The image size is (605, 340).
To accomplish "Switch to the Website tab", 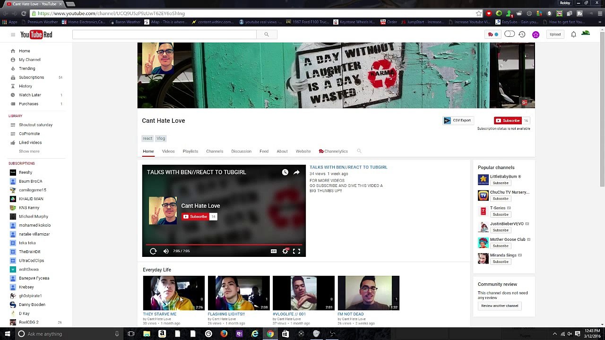I will click(x=303, y=151).
